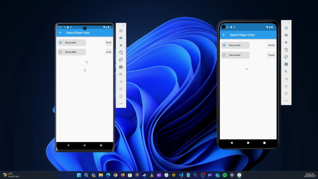Open taskbar Search
The height and width of the screenshot is (179, 318).
[x=86, y=175]
